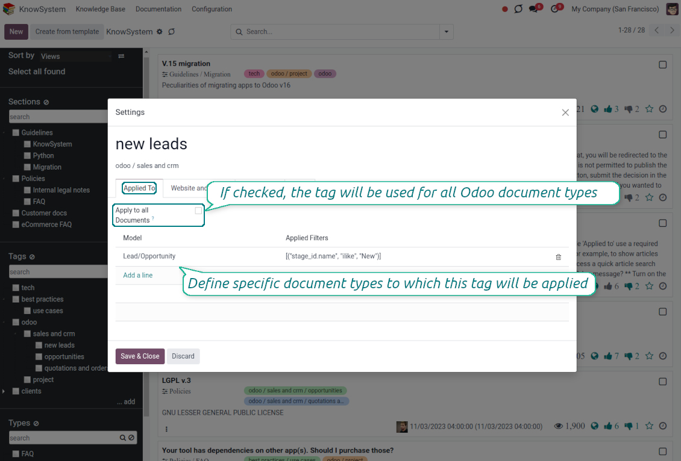Click the user avatar in top right
681x461 pixels.
click(x=672, y=9)
